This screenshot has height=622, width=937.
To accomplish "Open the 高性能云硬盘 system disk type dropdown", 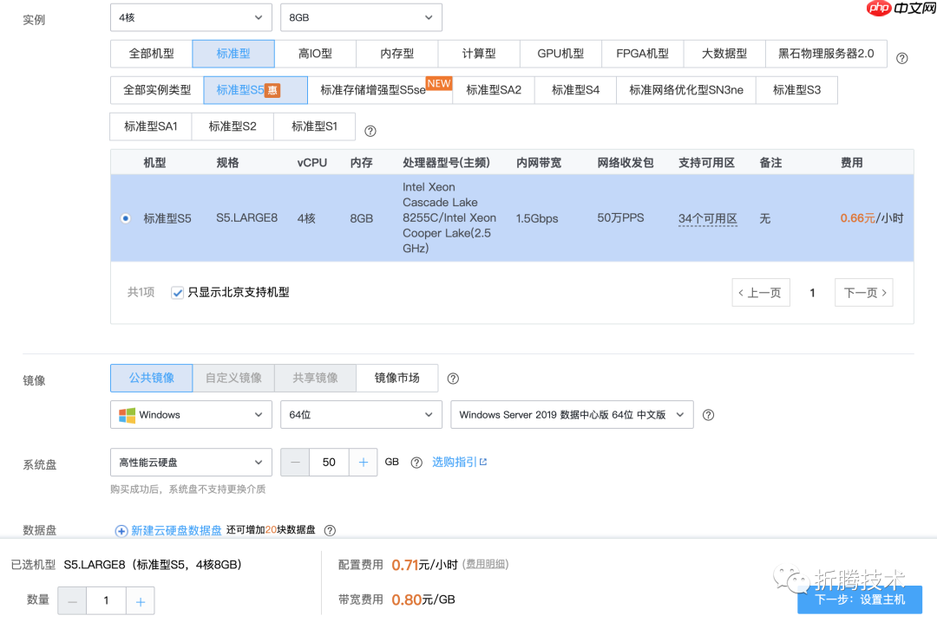I will point(191,462).
